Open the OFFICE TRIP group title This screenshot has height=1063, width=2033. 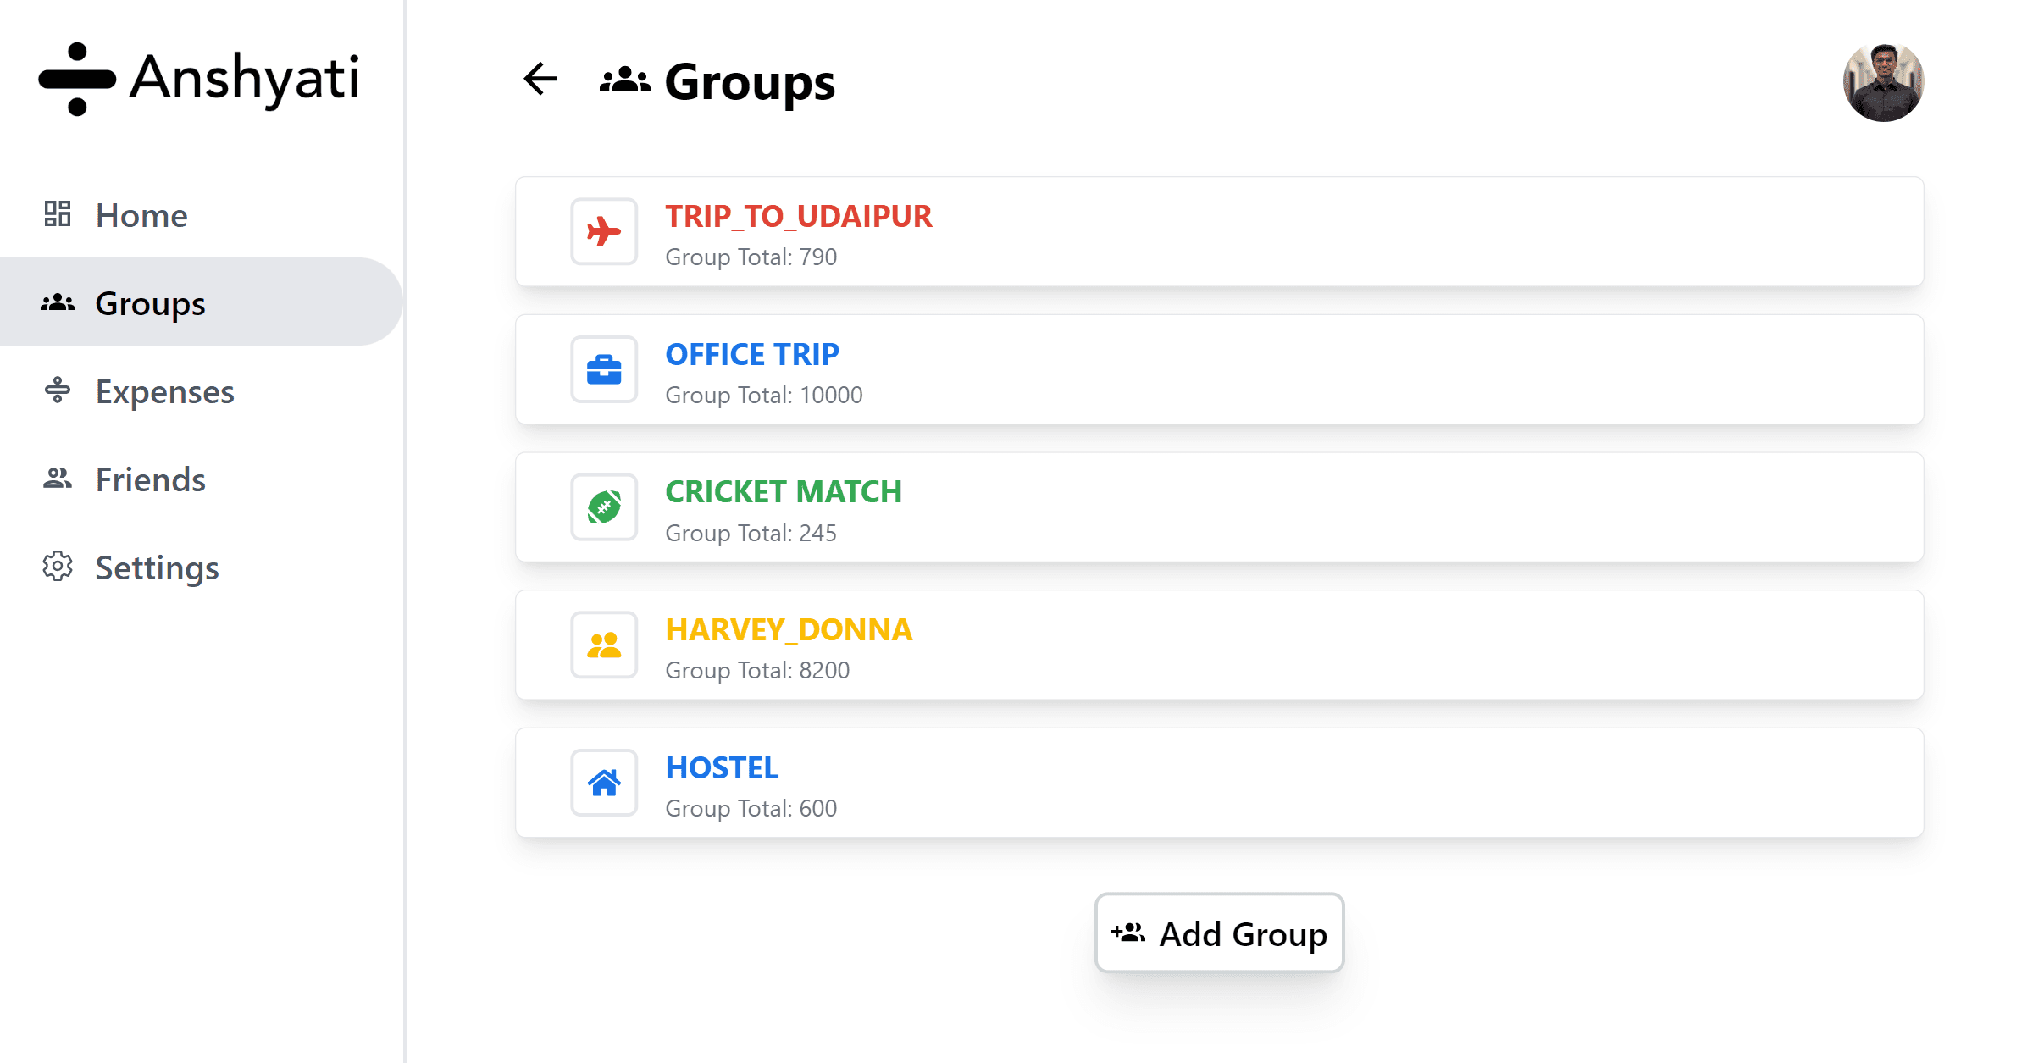click(x=752, y=354)
